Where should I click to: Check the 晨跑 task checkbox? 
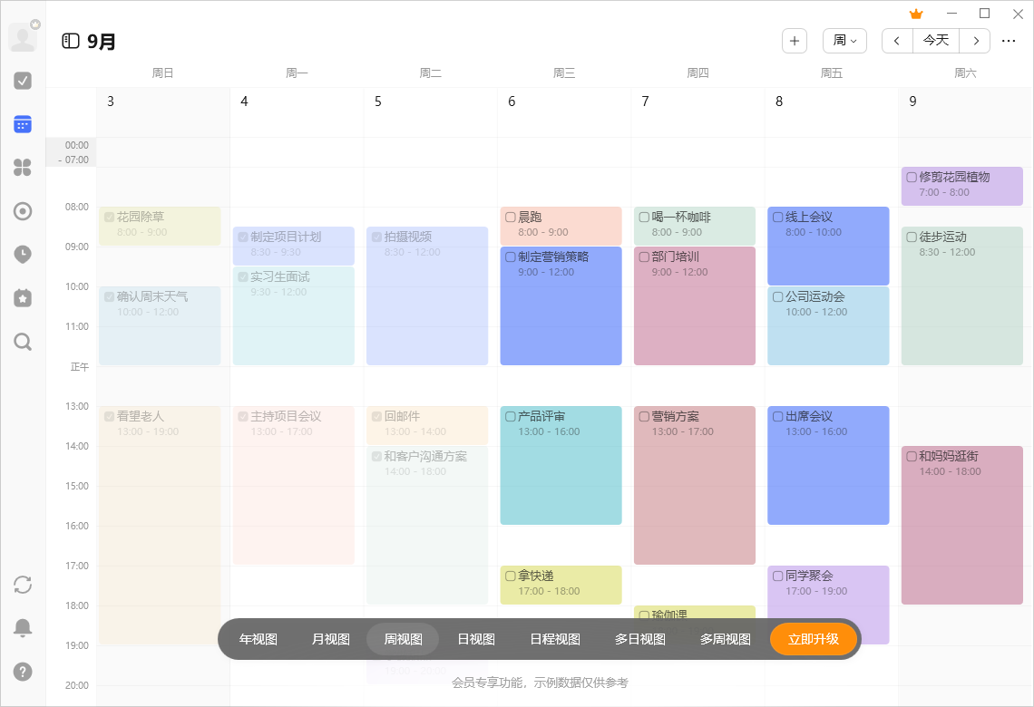[511, 217]
